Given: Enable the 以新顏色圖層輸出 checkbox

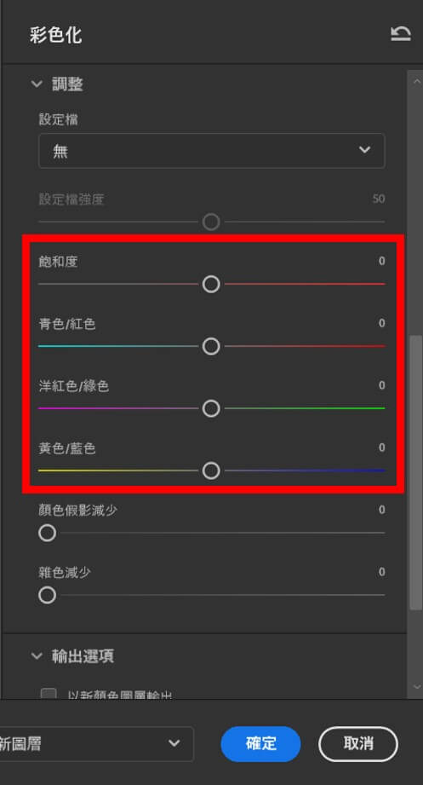Looking at the screenshot, I should point(49,695).
